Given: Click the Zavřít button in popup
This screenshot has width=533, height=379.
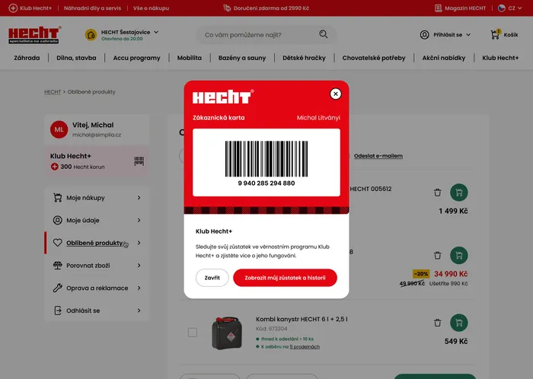Looking at the screenshot, I should 212,278.
